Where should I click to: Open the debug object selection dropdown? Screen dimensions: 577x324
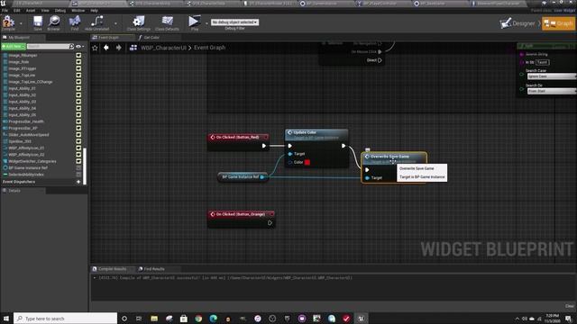234,22
